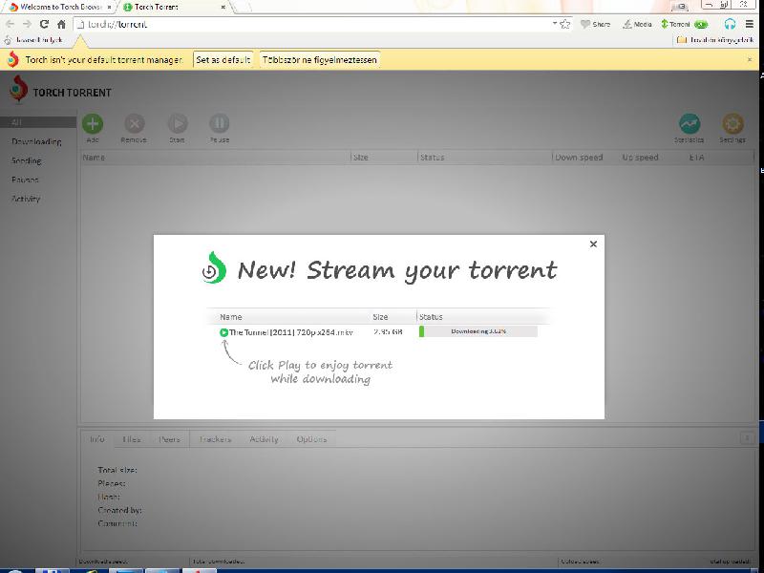
Task: Open the Statistics panel icon
Action: tap(690, 124)
